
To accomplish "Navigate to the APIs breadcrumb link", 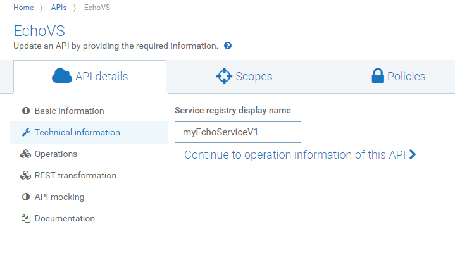I will [x=59, y=7].
